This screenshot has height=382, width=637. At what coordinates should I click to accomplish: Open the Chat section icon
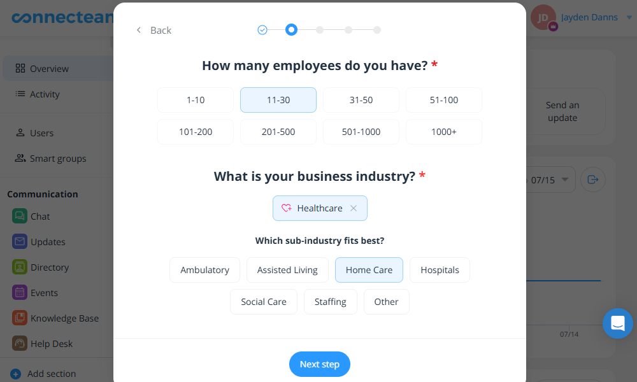(20, 216)
